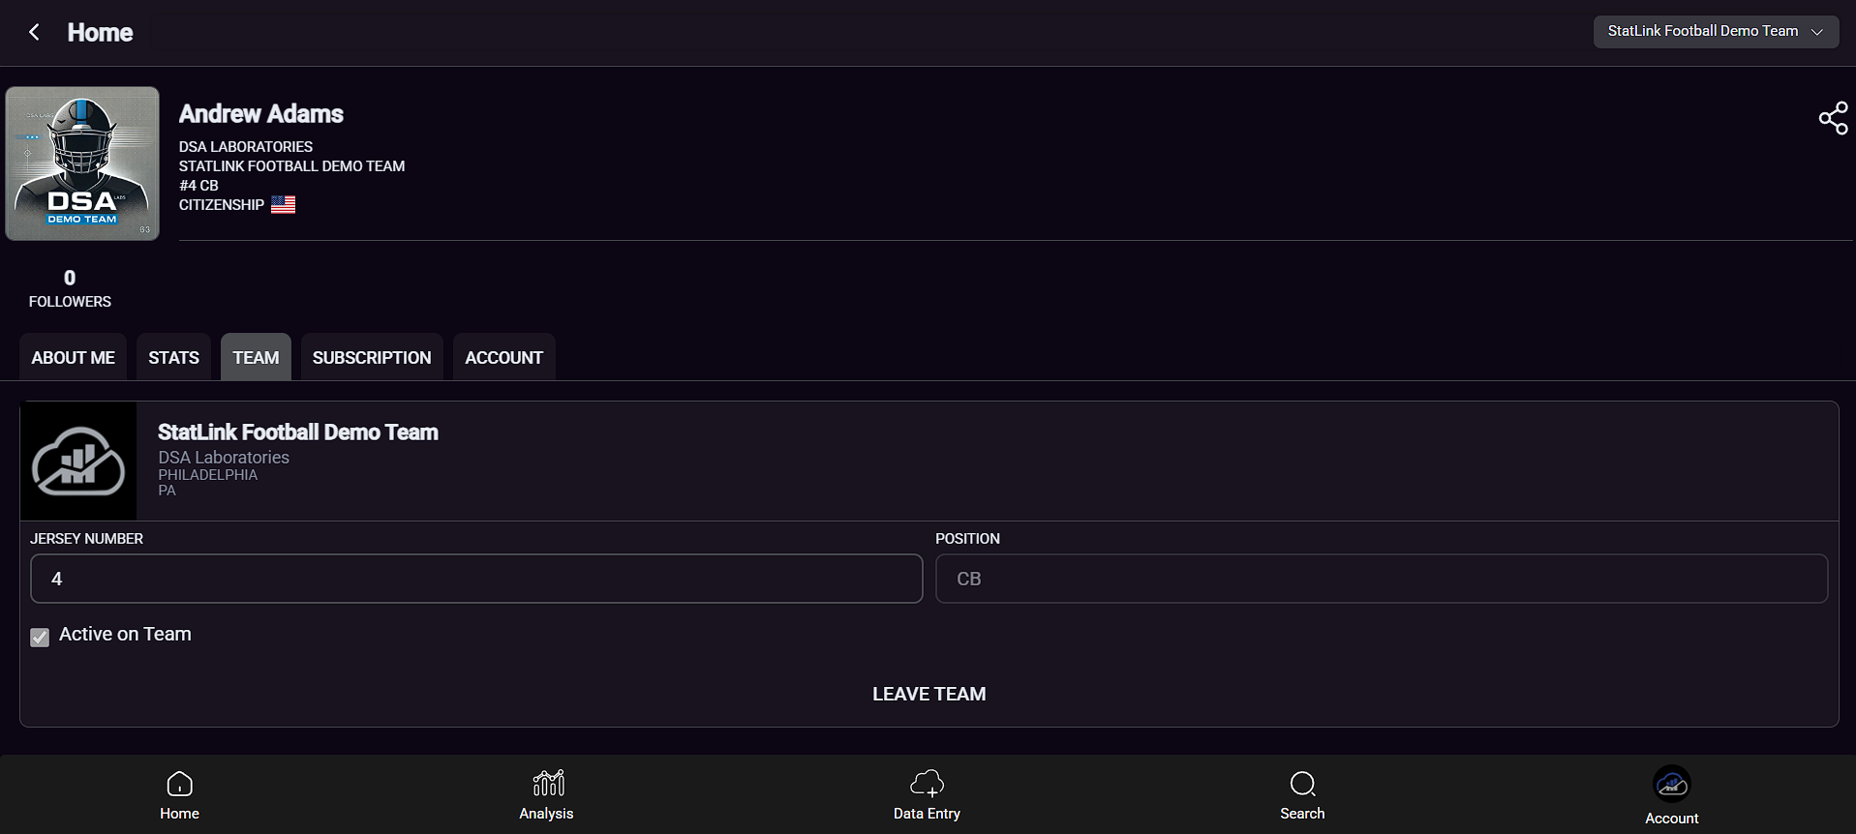This screenshot has height=834, width=1856.
Task: Click the DSA Laboratories team subtitle
Action: (224, 458)
